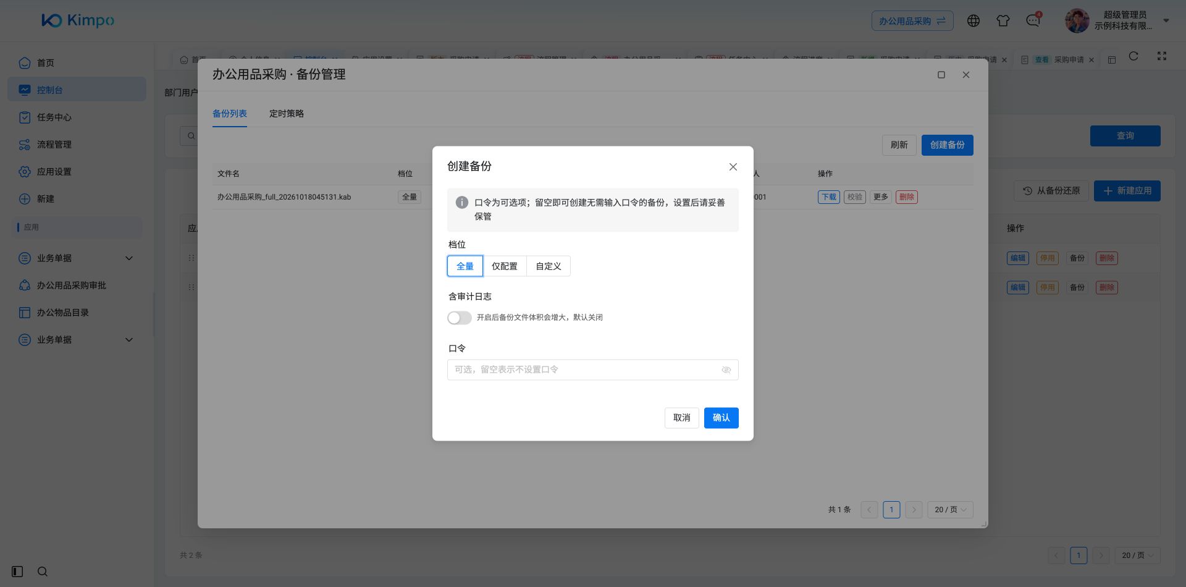Open 20 / 页 page size in backup dialog
Screen dimensions: 1186x587
coord(950,510)
